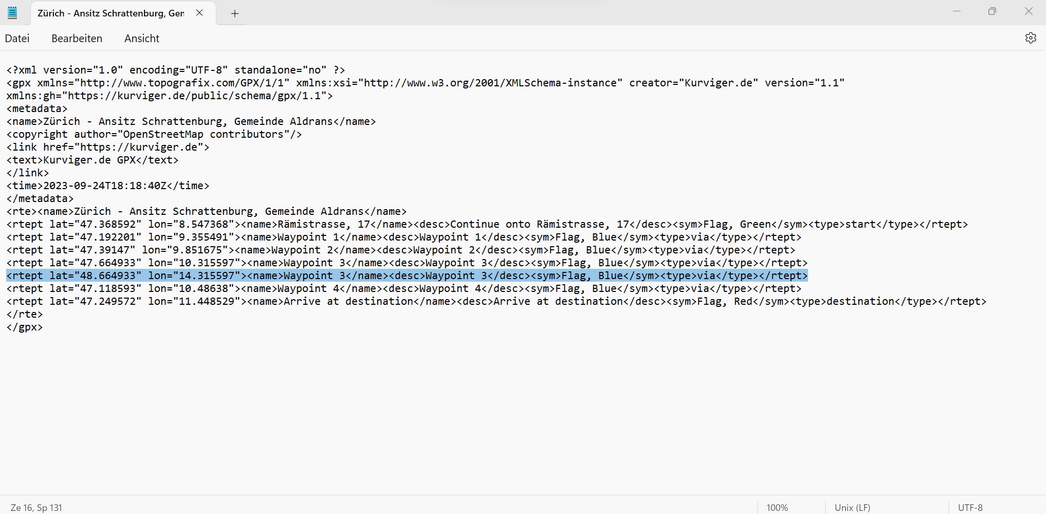Click the UTF-8 encoding indicator
Screen dimensions: 1046x514
point(970,507)
